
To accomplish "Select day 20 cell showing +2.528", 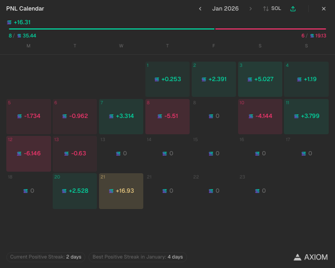I will [x=75, y=191].
